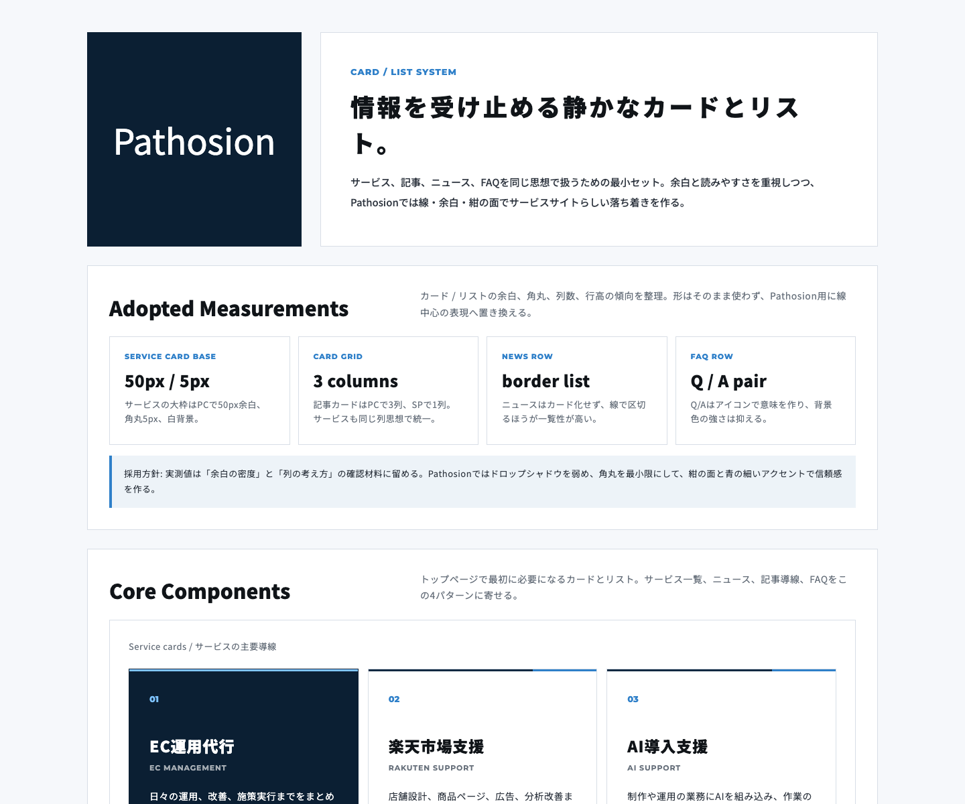Click the 03 number on the AI card
Viewport: 965px width, 804px height.
[x=633, y=699]
